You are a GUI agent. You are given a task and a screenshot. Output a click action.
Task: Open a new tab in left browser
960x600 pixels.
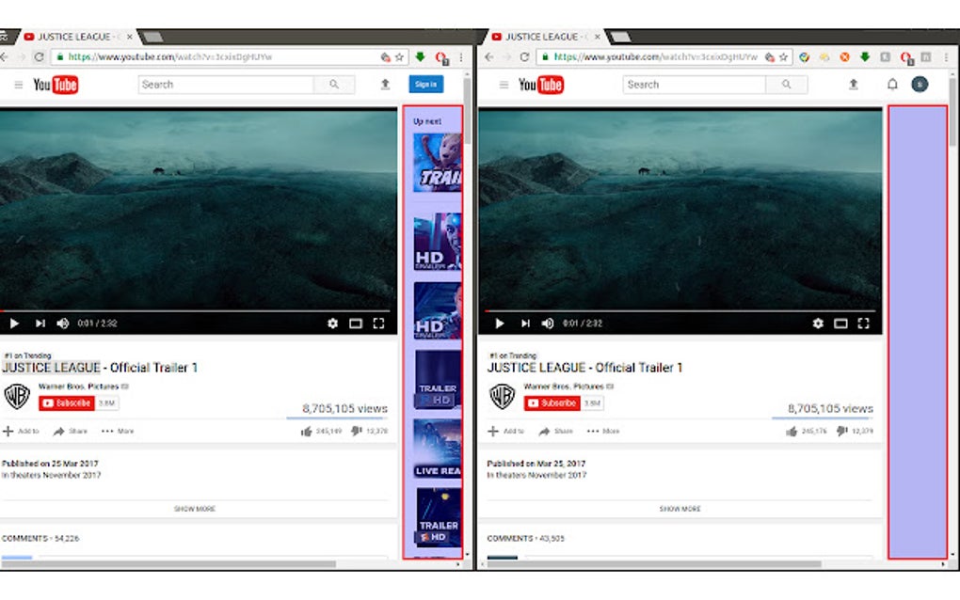click(x=153, y=37)
